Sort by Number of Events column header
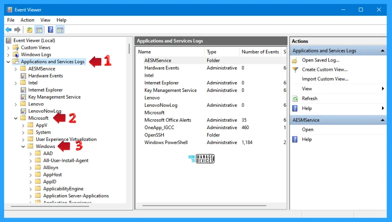This screenshot has height=222, width=392. click(260, 52)
